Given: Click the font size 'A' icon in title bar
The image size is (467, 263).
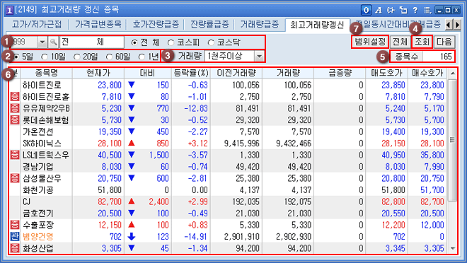Looking at the screenshot, I should point(379,11).
